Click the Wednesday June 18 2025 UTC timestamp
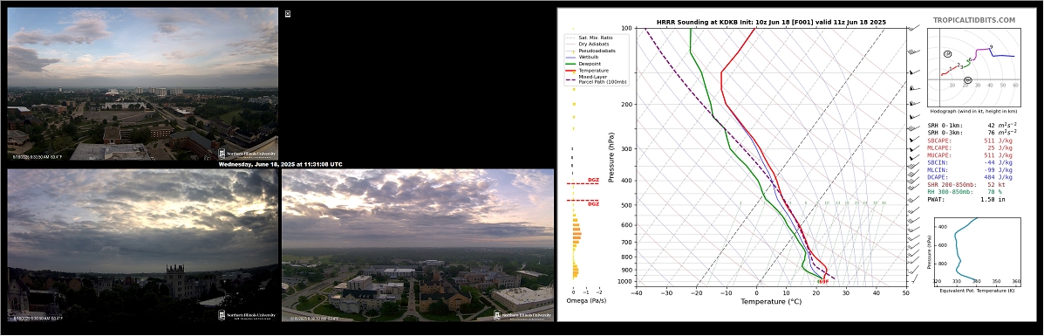1044x336 pixels. point(280,164)
